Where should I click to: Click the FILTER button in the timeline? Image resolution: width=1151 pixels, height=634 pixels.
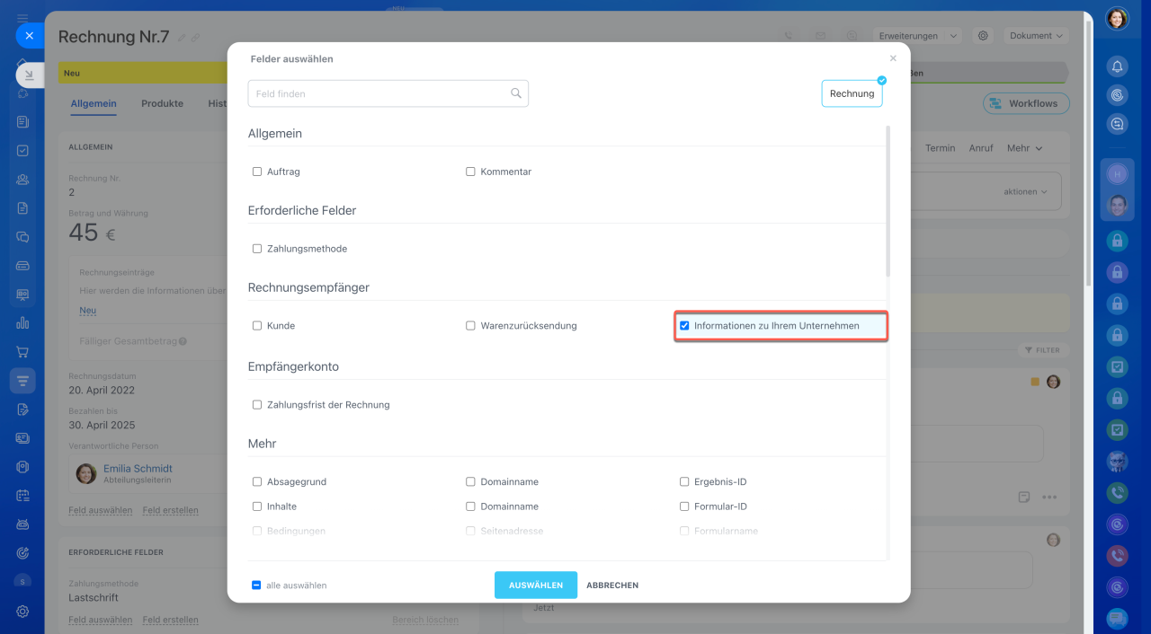point(1042,350)
